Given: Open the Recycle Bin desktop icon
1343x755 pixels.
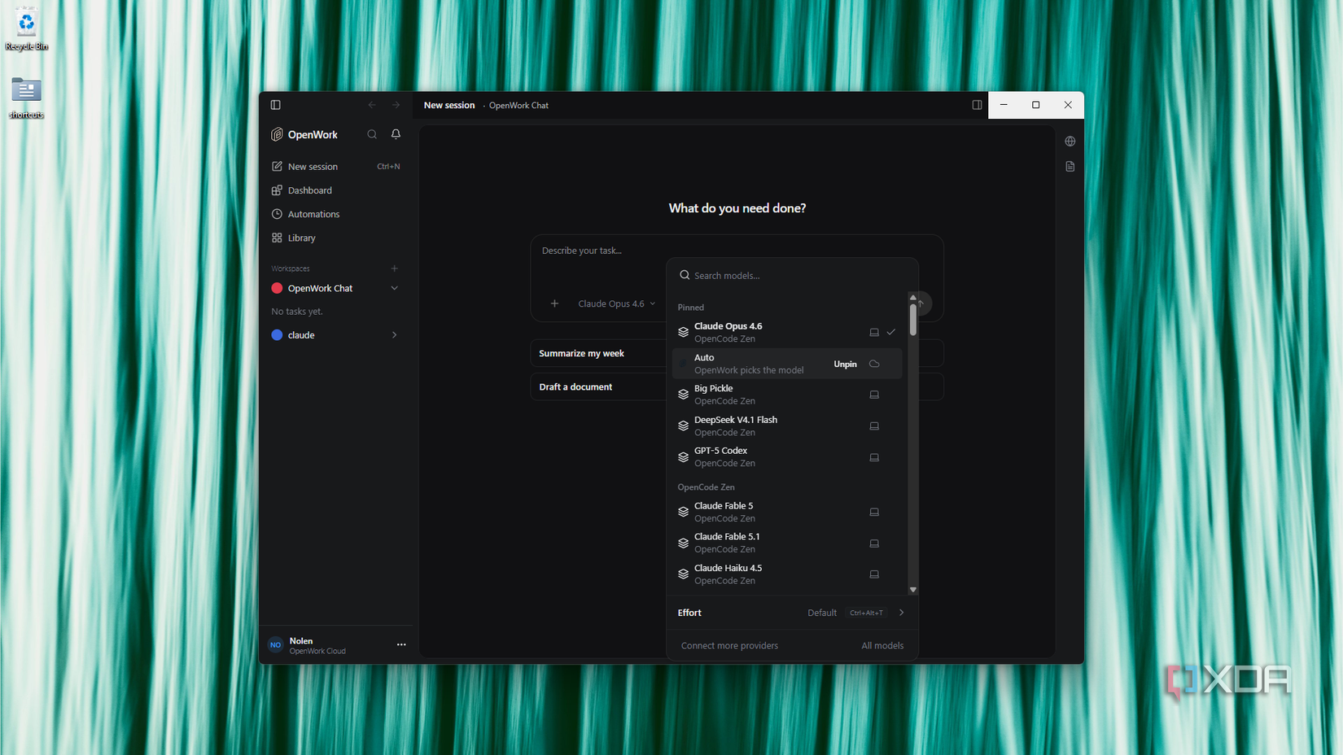Looking at the screenshot, I should (x=26, y=29).
